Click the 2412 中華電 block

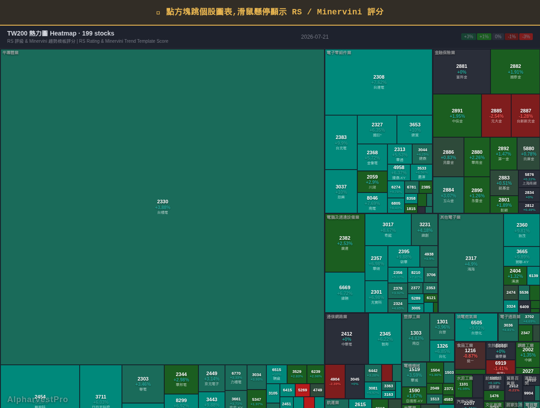click(x=346, y=339)
